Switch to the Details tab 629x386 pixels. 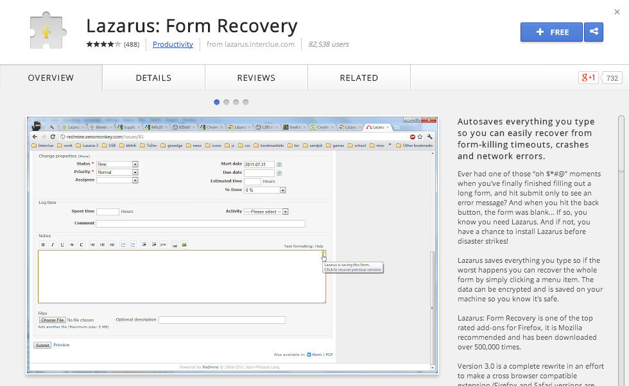point(153,78)
